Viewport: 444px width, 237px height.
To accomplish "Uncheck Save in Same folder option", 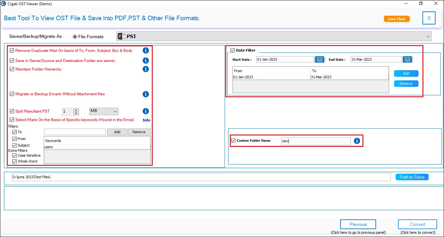I will coord(12,60).
